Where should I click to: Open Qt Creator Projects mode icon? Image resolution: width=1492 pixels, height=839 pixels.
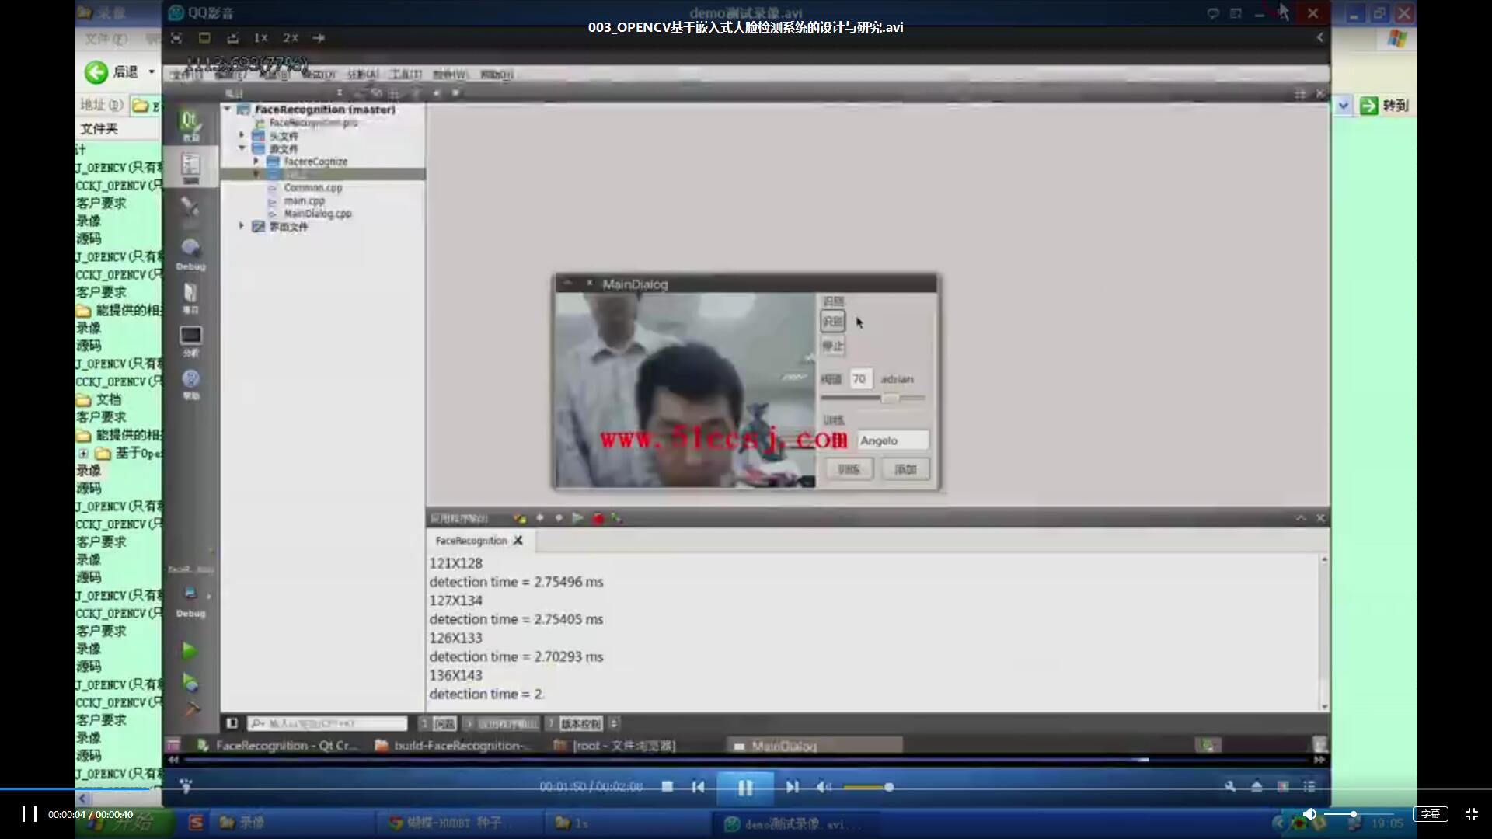click(190, 297)
